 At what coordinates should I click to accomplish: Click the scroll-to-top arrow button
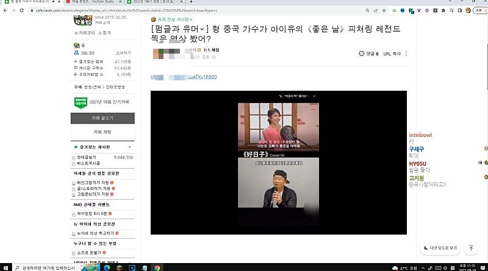(471, 248)
